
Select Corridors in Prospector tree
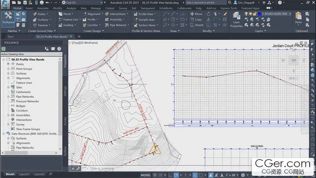22,110
